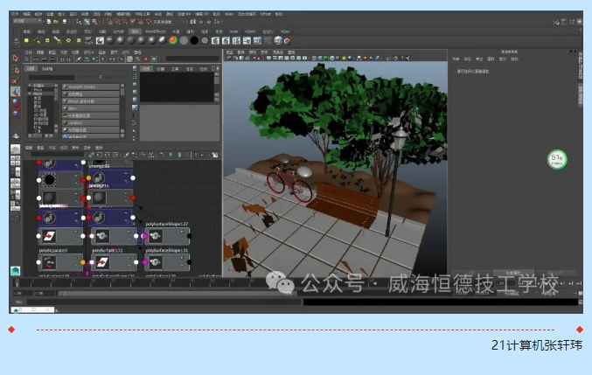
Task: Open the 创建 tab in Hypershade
Action: coord(31,69)
